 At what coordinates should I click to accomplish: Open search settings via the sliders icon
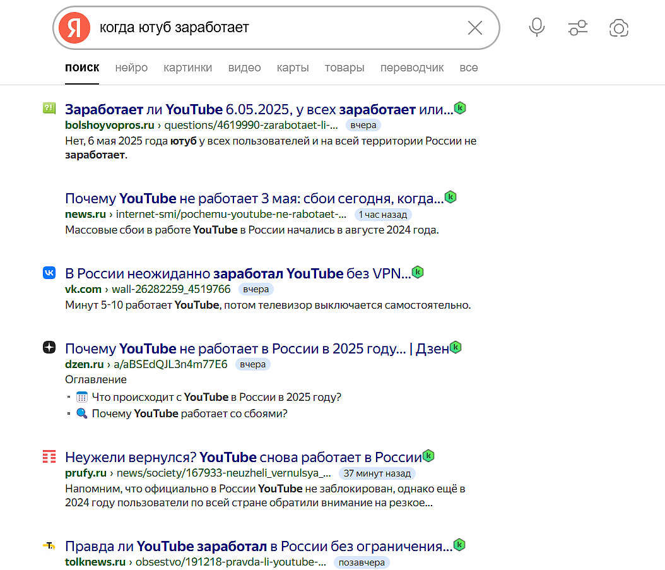point(578,28)
